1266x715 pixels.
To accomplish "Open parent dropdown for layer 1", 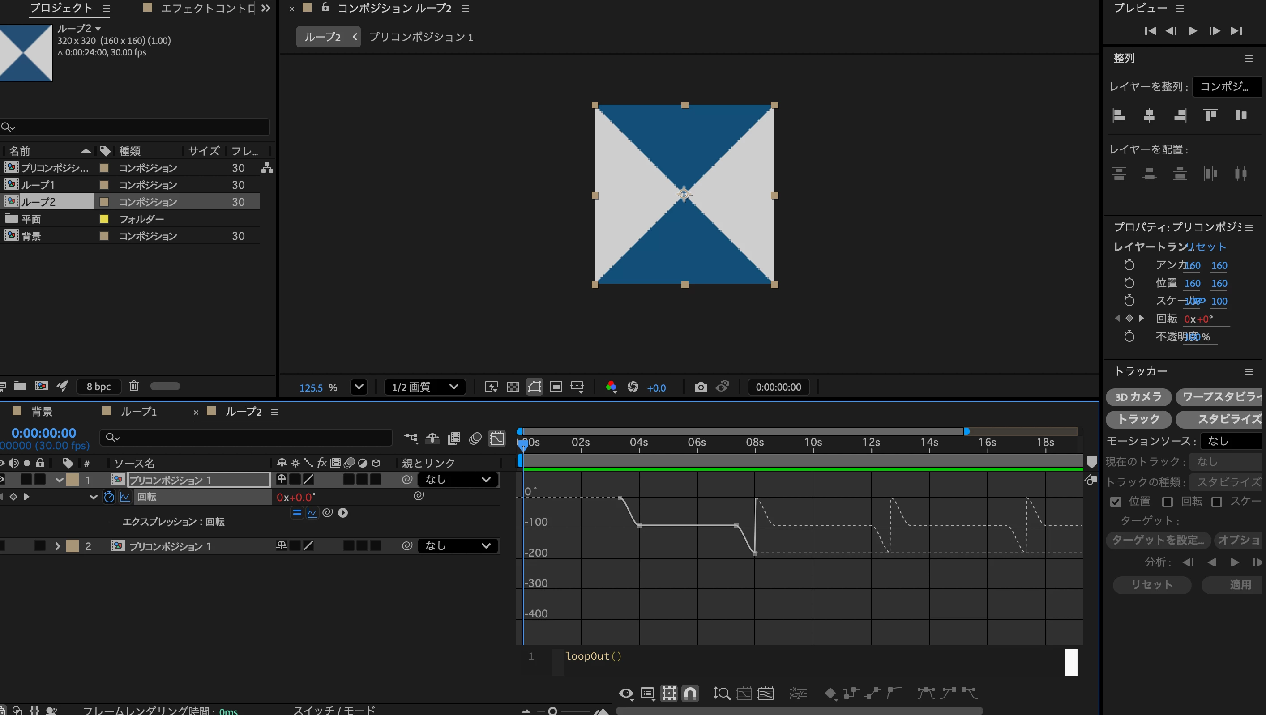I will click(x=458, y=479).
